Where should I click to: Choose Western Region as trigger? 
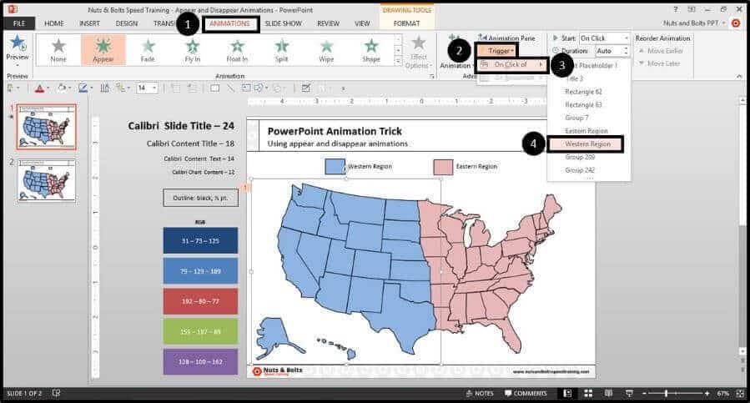click(x=587, y=144)
